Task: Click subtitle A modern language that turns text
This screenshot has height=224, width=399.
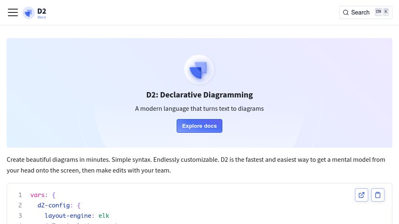Action: [199, 109]
